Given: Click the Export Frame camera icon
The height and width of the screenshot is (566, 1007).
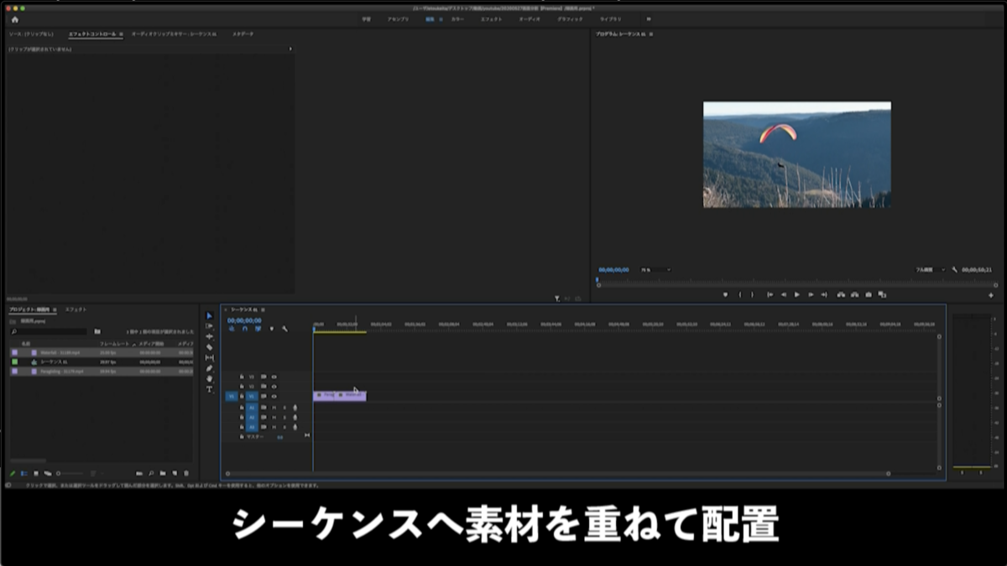Looking at the screenshot, I should (x=867, y=294).
